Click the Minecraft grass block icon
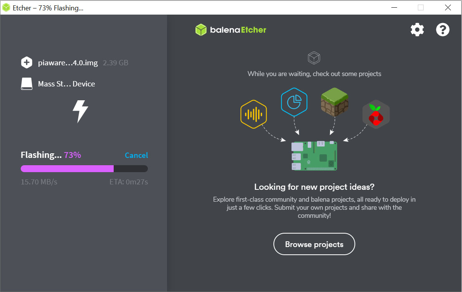 tap(335, 102)
